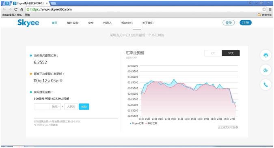Open the currency exchange floating icon
This screenshot has height=148, width=274.
coord(265,70)
